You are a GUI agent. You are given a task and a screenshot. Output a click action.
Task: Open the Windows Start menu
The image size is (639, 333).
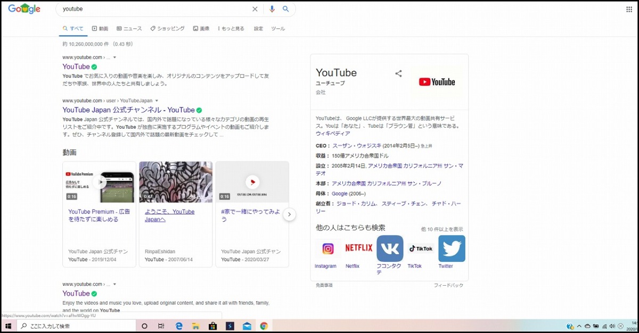pos(9,326)
